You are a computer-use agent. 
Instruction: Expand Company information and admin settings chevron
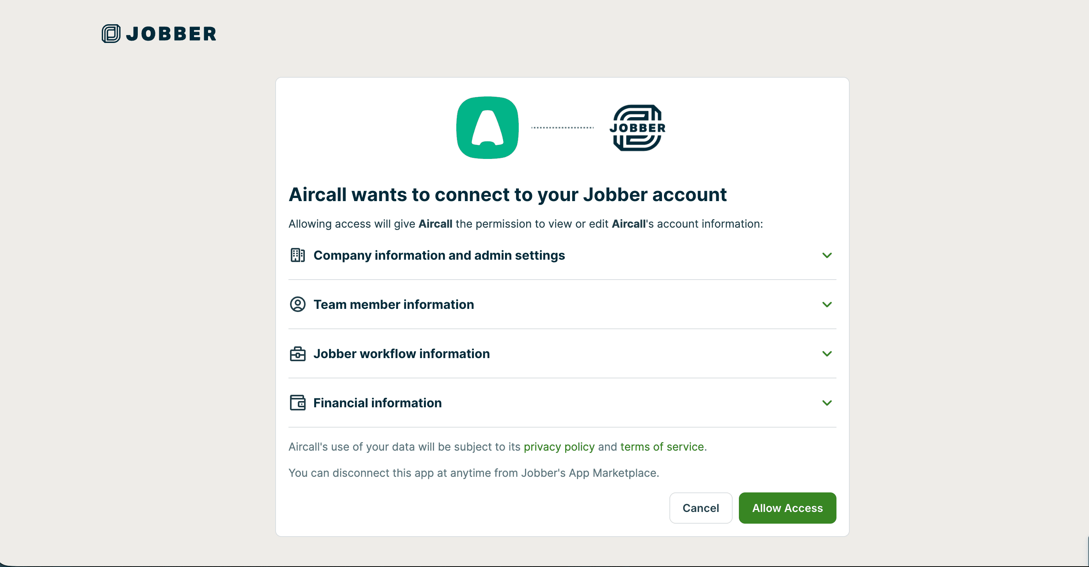coord(827,255)
